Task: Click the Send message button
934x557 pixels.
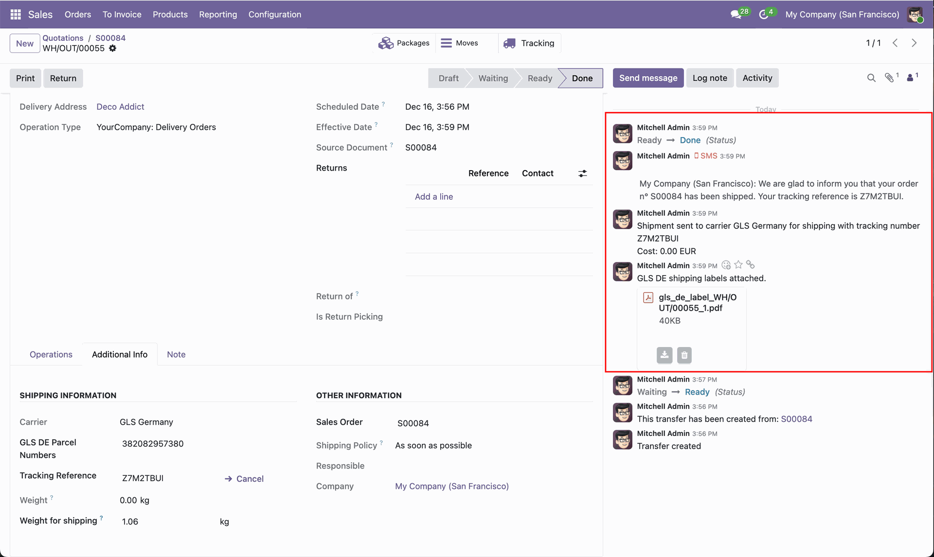Action: [648, 78]
